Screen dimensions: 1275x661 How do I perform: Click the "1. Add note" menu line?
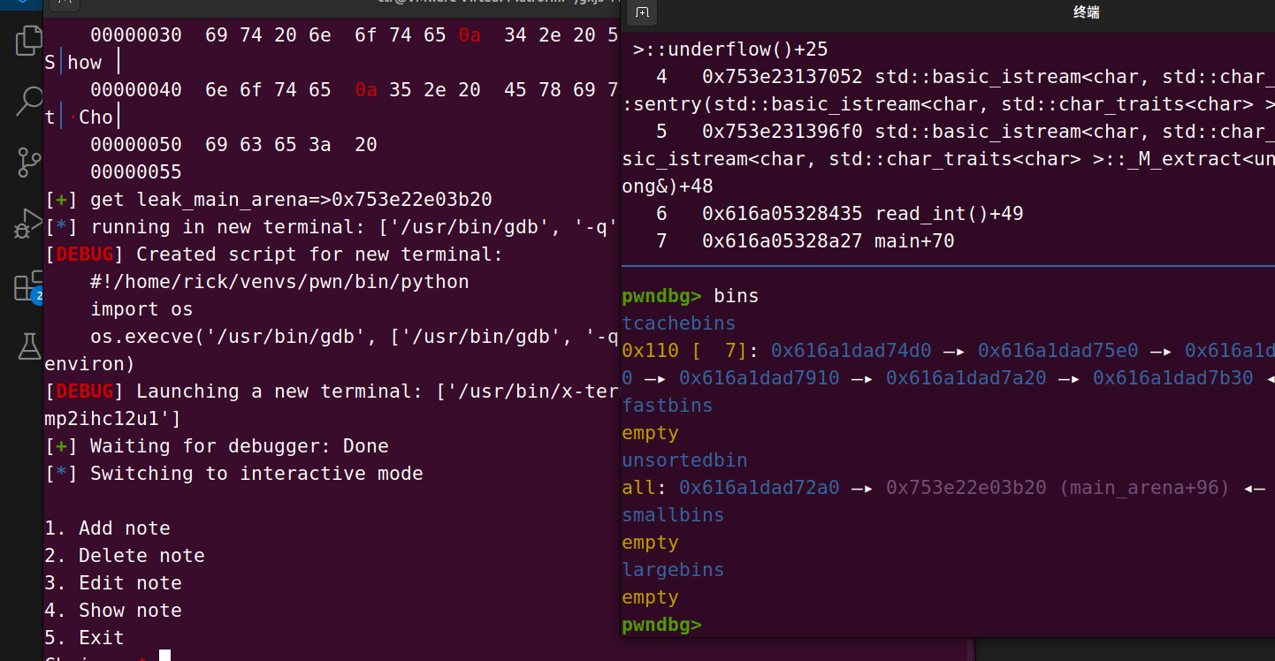[107, 528]
